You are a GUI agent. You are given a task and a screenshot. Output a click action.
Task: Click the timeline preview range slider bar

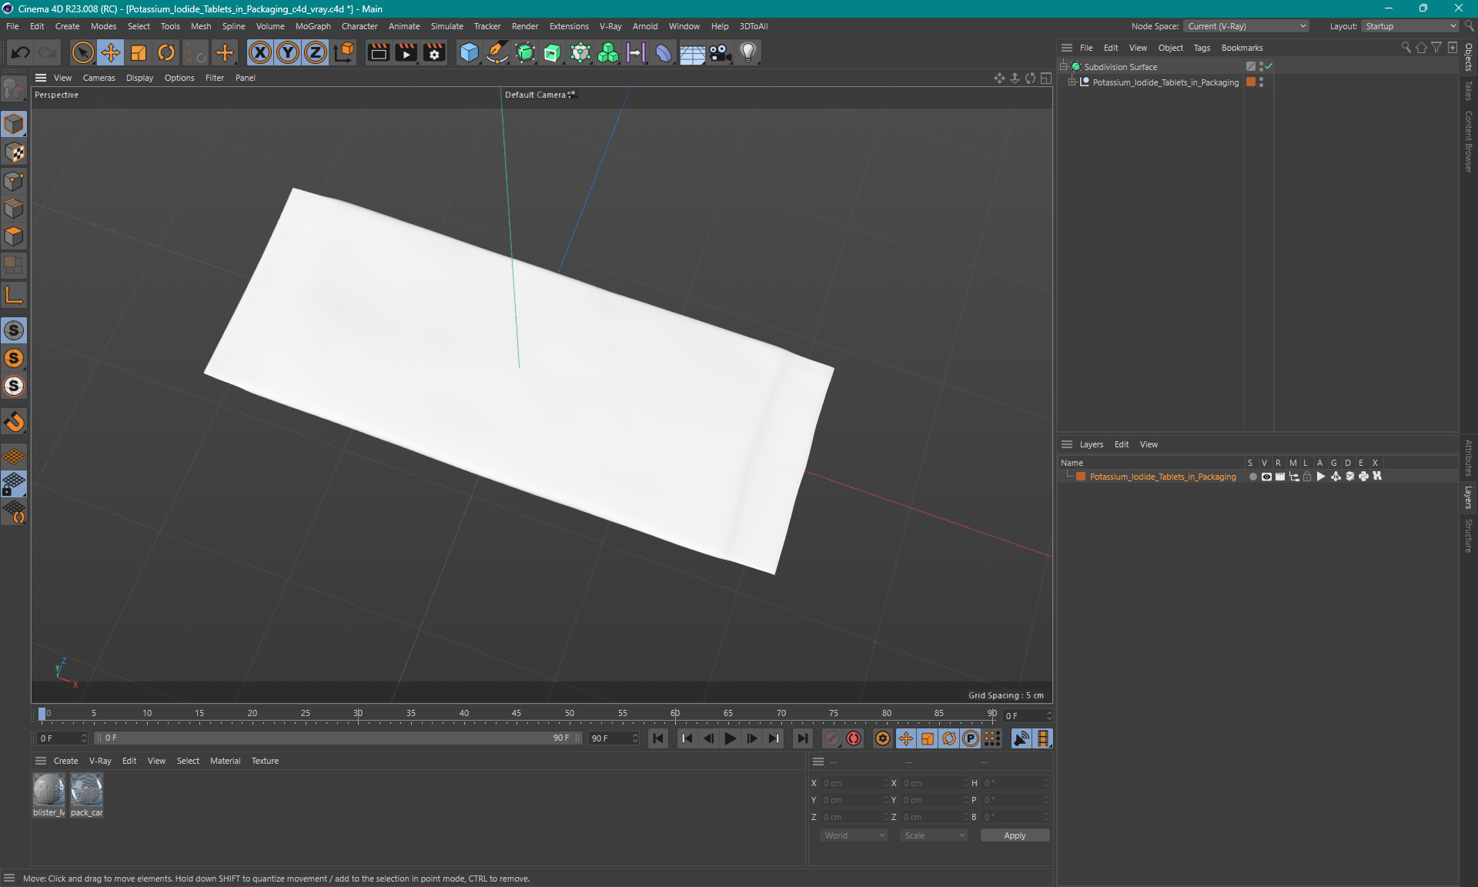click(x=337, y=738)
